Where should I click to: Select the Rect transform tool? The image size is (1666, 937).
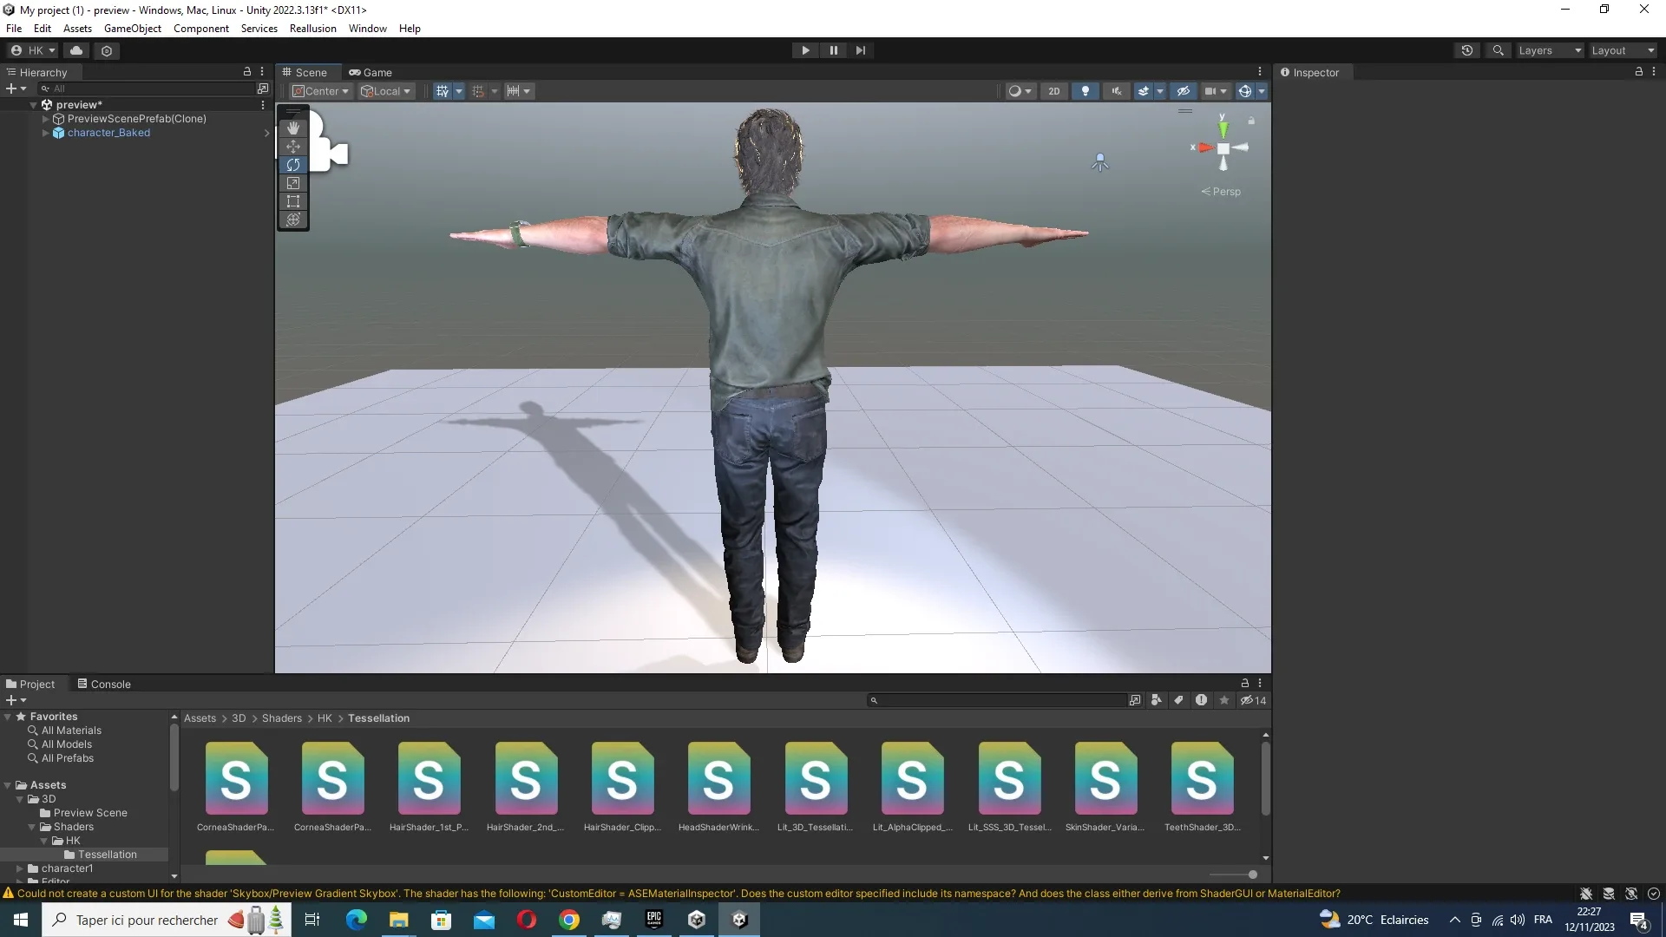click(293, 201)
